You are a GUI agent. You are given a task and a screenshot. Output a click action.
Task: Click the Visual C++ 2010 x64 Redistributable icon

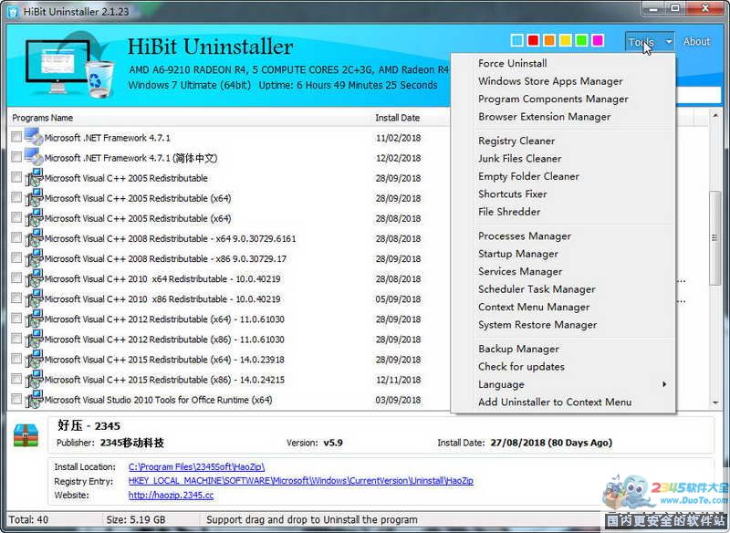tap(34, 277)
